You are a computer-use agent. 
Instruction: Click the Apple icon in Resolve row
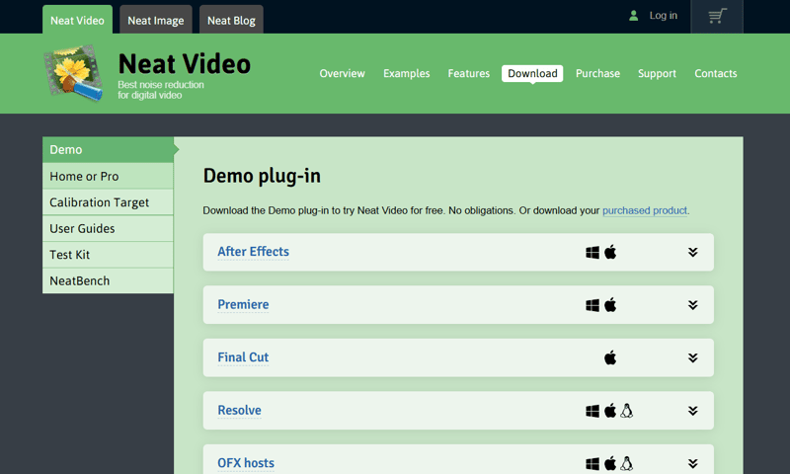click(x=610, y=411)
